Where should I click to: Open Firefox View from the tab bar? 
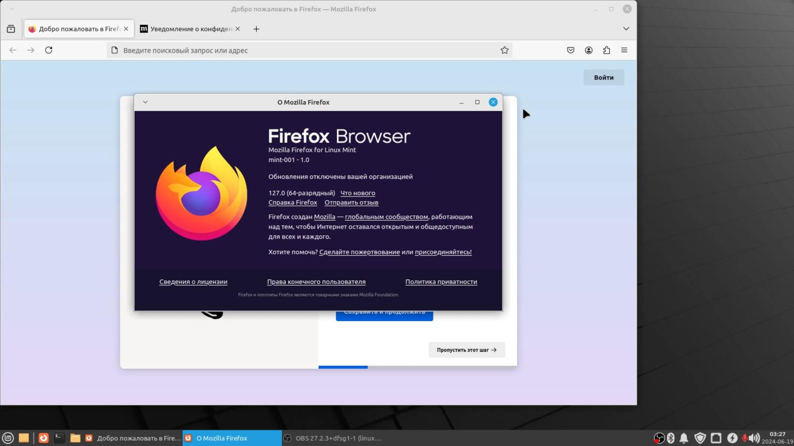[x=11, y=29]
